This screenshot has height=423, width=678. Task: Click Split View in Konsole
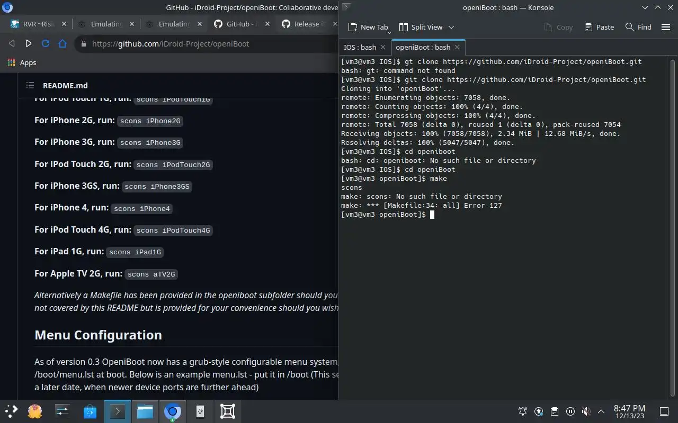(421, 27)
